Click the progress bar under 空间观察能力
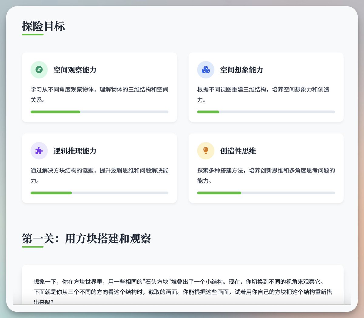Image resolution: width=364 pixels, height=318 pixels. coord(99,112)
